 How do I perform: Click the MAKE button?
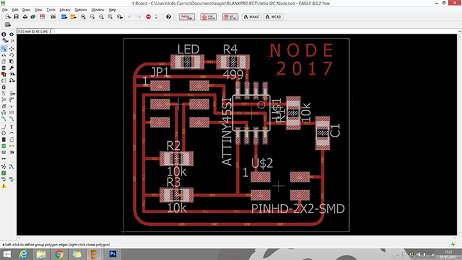pos(251,16)
